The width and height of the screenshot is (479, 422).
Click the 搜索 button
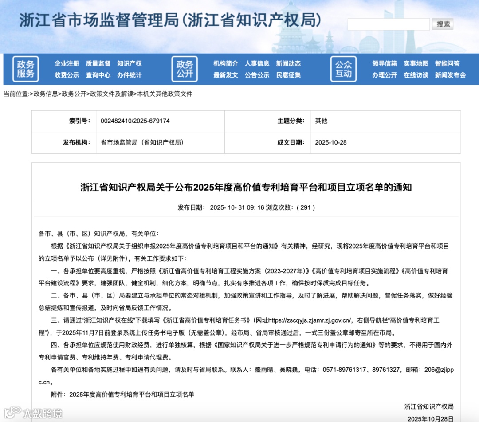point(443,24)
